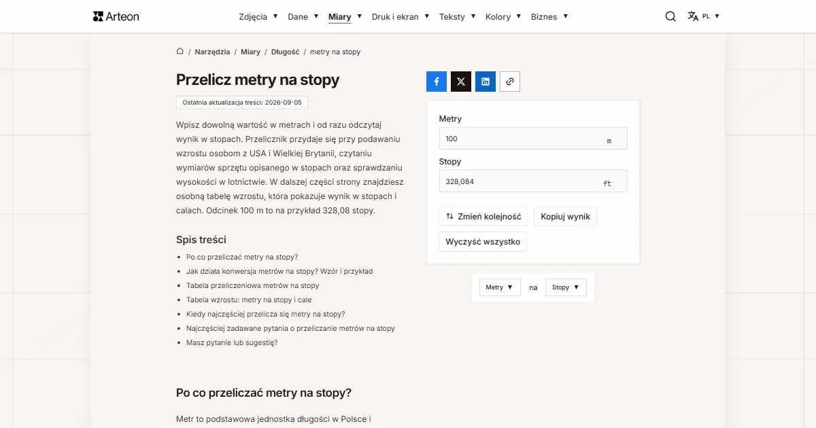Expand the Miary menu

345,16
